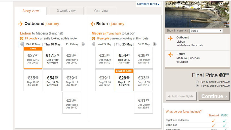Expand the Compare fares menu
231x130 pixels.
tap(148, 4)
